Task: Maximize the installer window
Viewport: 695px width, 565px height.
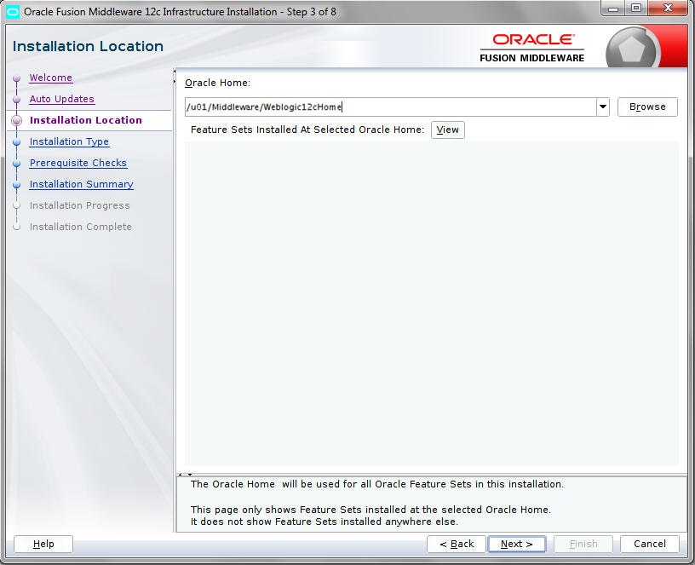Action: 636,9
